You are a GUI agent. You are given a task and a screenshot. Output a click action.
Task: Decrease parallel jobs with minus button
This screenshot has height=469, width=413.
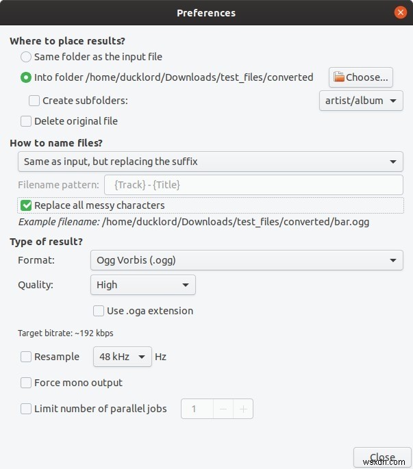[223, 409]
